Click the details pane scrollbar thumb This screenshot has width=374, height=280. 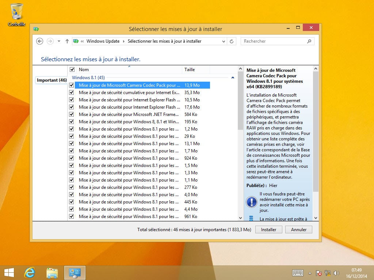316,131
